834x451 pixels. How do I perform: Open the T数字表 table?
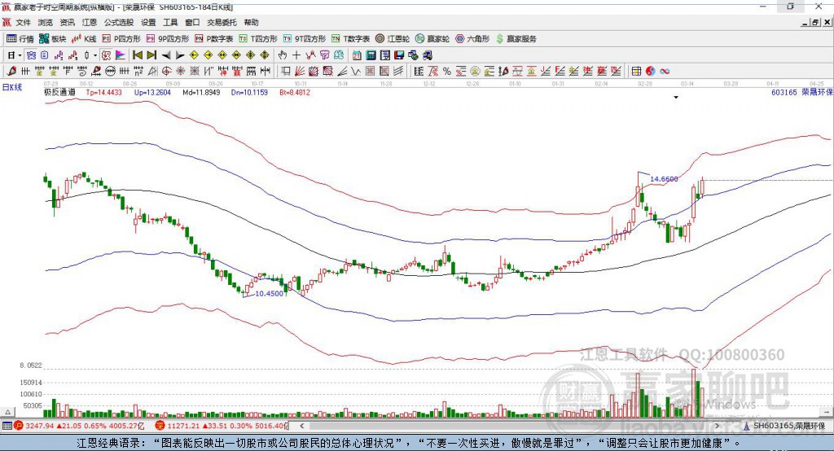pyautogui.click(x=350, y=39)
